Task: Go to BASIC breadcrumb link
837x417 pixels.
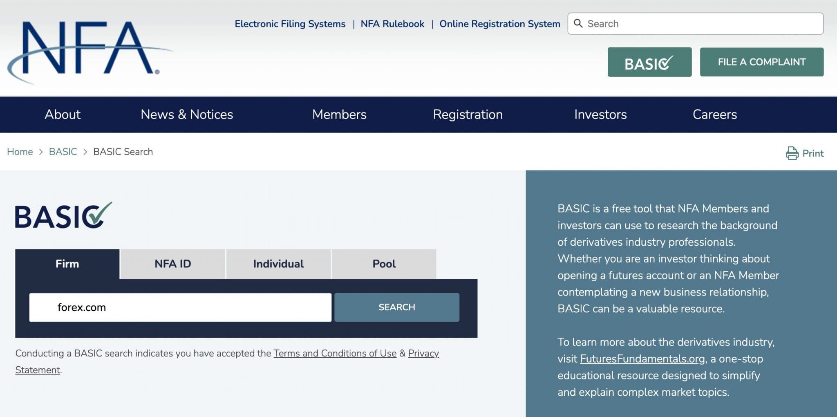Action: tap(63, 152)
